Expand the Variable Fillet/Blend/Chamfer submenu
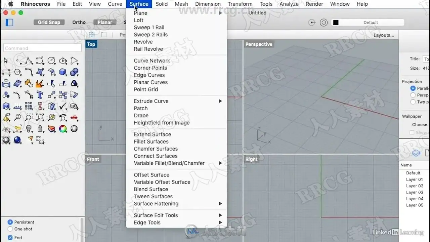 176,163
